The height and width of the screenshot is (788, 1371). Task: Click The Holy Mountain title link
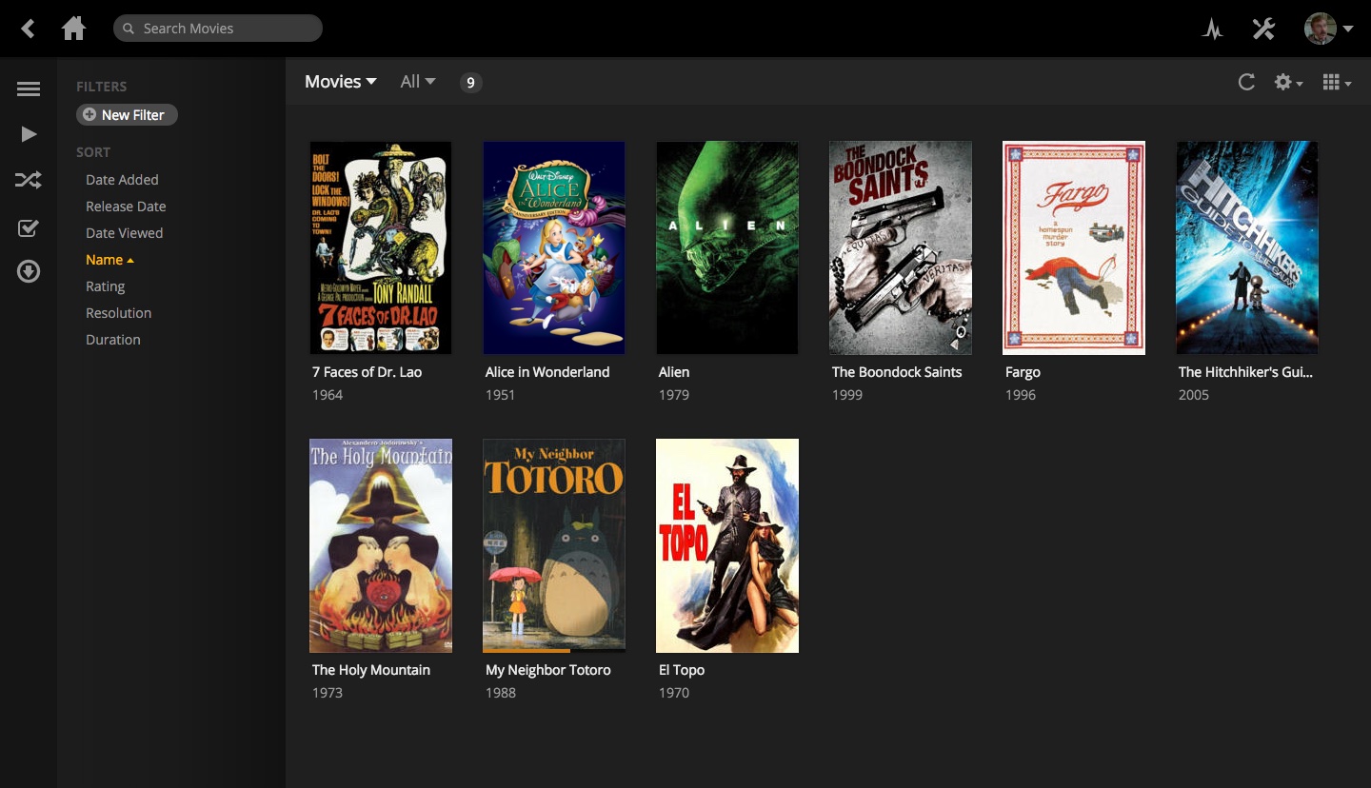click(371, 670)
